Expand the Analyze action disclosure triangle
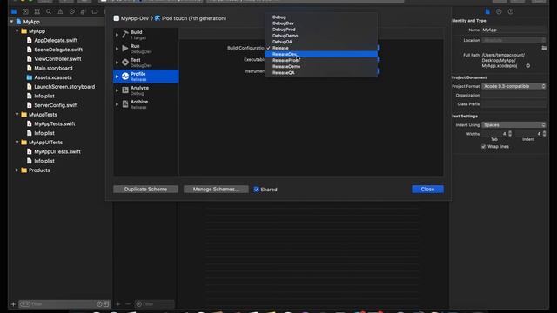This screenshot has width=557, height=313. tap(117, 90)
